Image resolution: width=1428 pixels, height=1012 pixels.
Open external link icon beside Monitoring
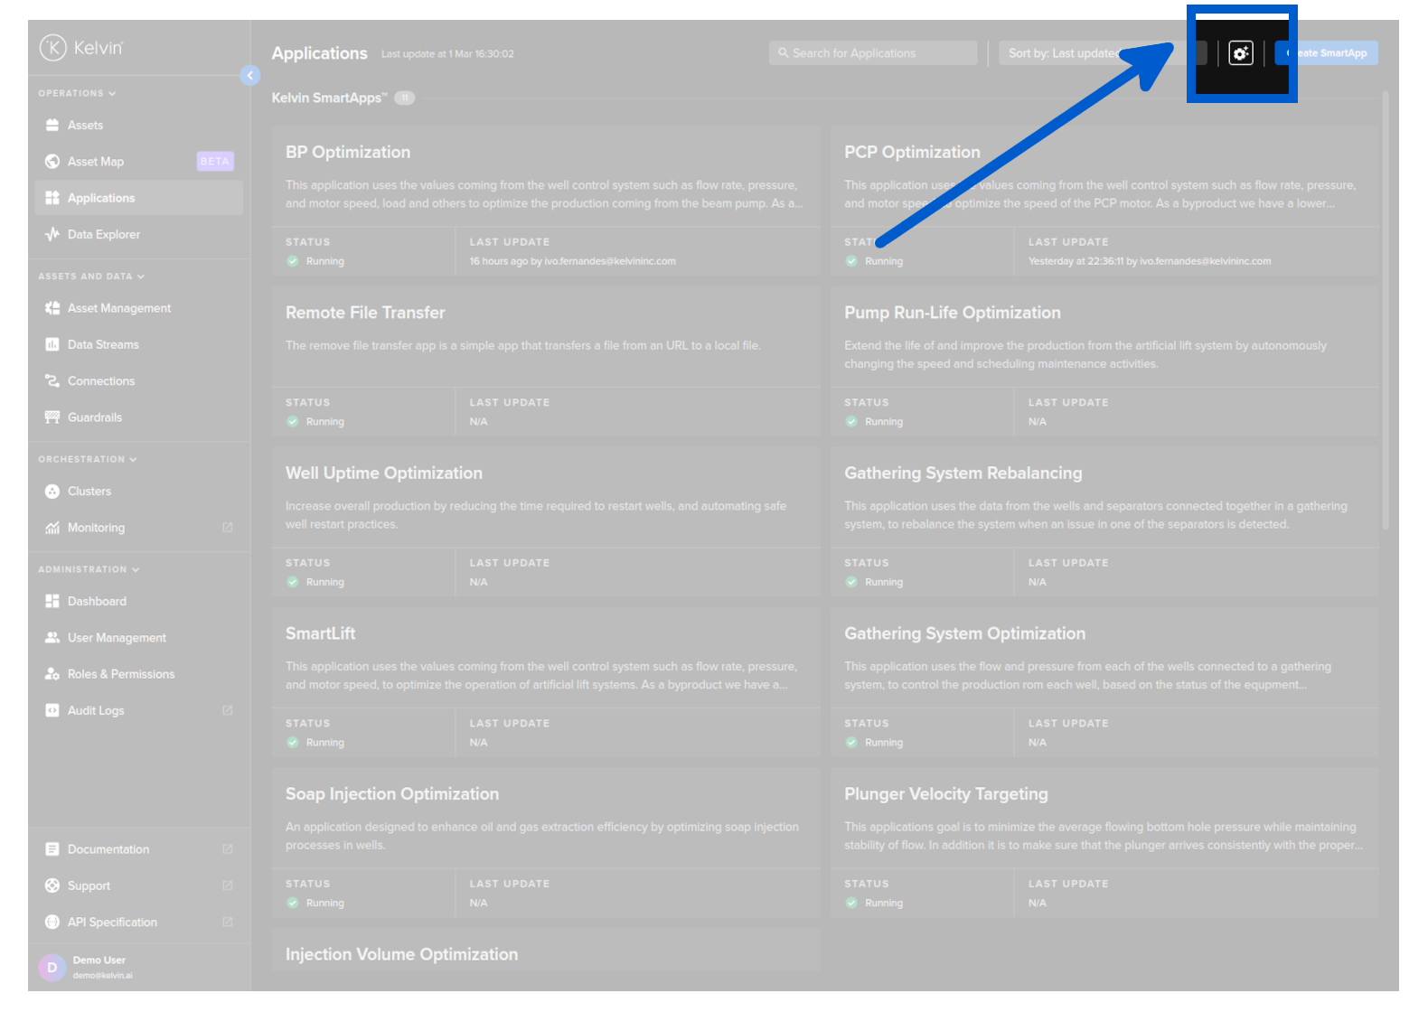[x=228, y=528]
